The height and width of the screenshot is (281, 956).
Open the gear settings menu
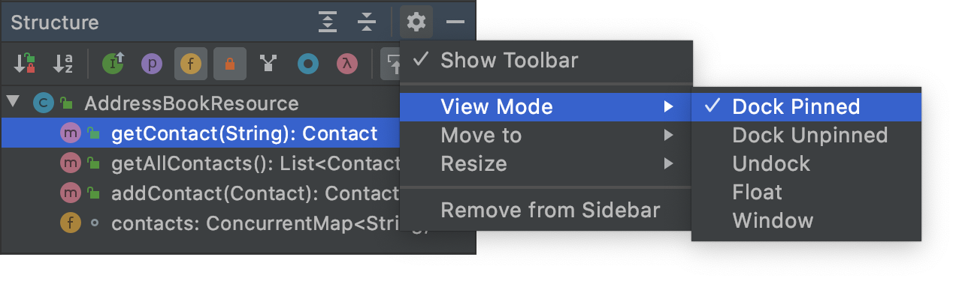coord(416,22)
